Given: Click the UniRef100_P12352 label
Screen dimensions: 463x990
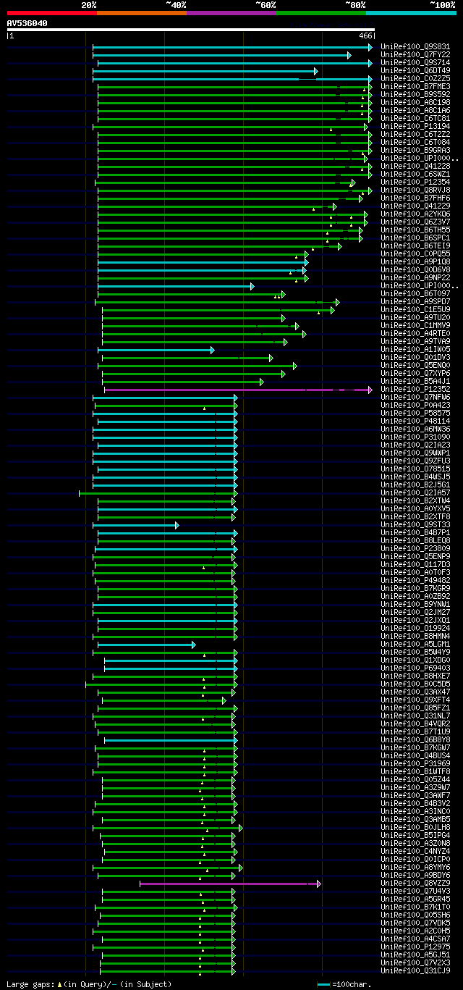Looking at the screenshot, I should [415, 389].
